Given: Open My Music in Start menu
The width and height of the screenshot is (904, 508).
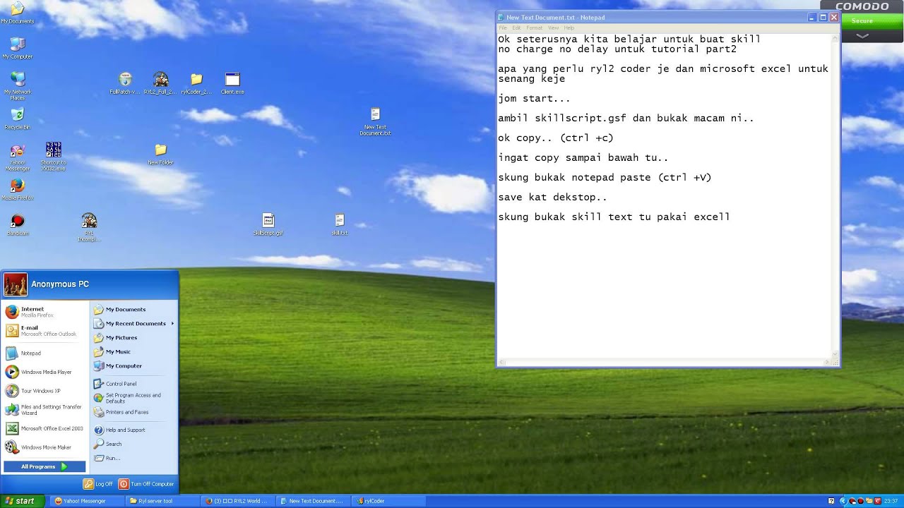Looking at the screenshot, I should coord(133,351).
